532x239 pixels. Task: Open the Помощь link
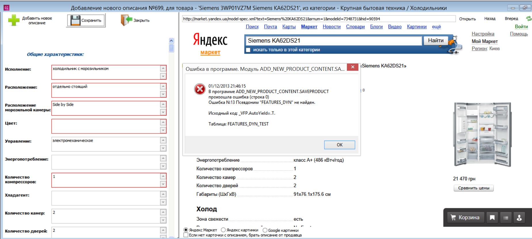point(519,34)
